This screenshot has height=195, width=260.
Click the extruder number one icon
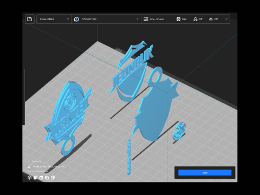pyautogui.click(x=76, y=19)
